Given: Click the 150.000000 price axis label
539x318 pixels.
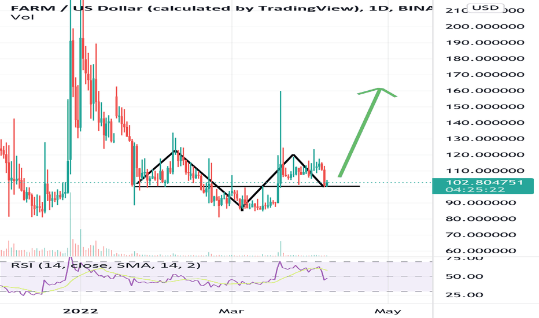Looking at the screenshot, I should tap(485, 106).
